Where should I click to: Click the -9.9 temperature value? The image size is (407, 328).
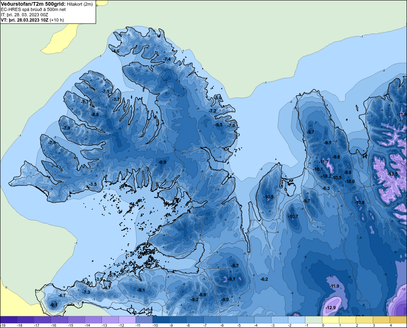[x=162, y=162]
